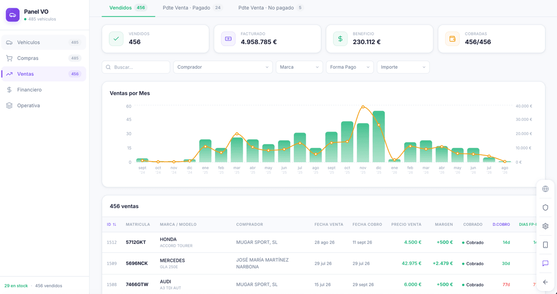Click the magnifier icon in the search box

109,67
